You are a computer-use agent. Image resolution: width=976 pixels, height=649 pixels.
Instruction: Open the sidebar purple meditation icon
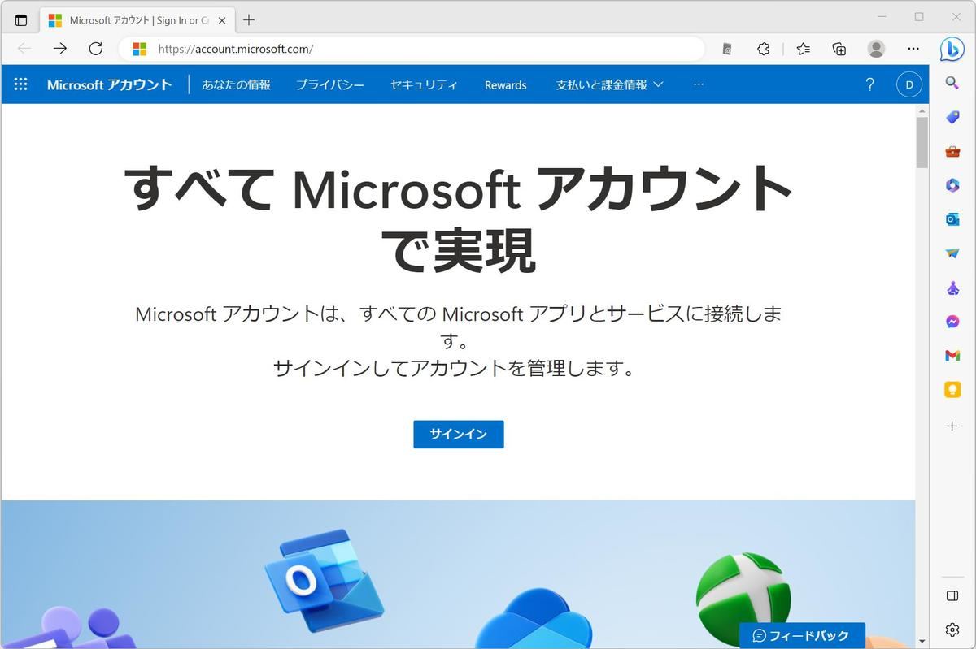coord(952,288)
